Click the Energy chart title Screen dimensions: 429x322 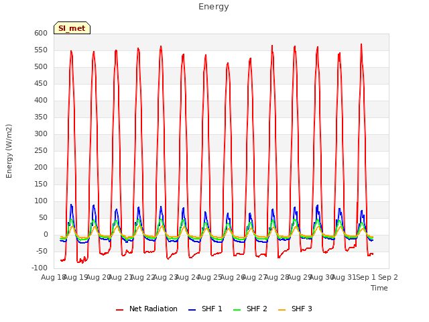(x=213, y=7)
